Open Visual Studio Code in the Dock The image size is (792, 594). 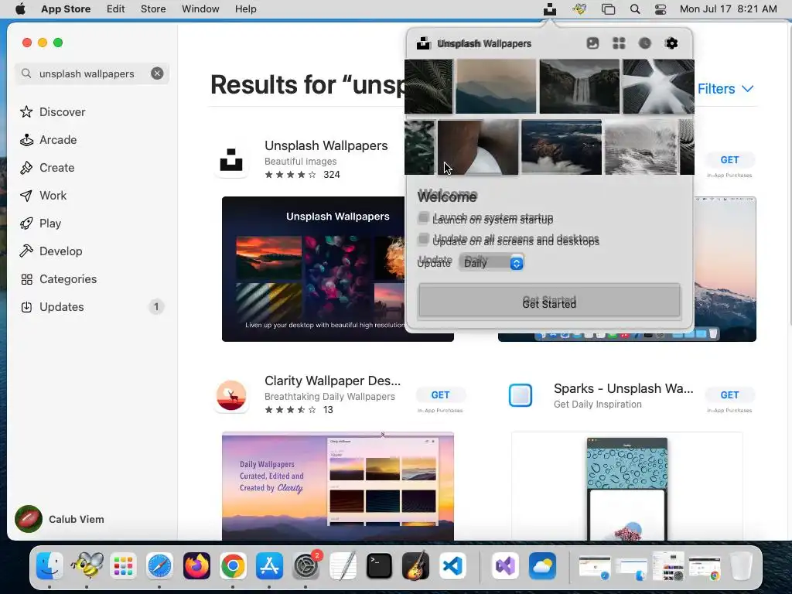(x=452, y=565)
